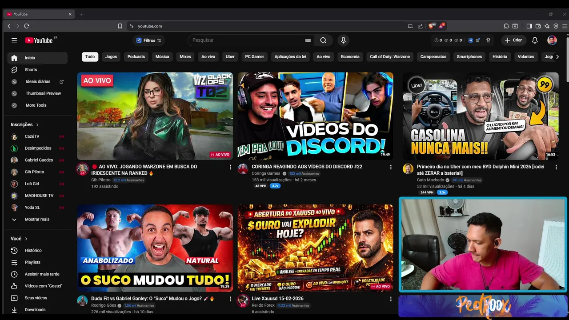
Task: Open Ideais diárias in sidebar
Action: coord(37,82)
